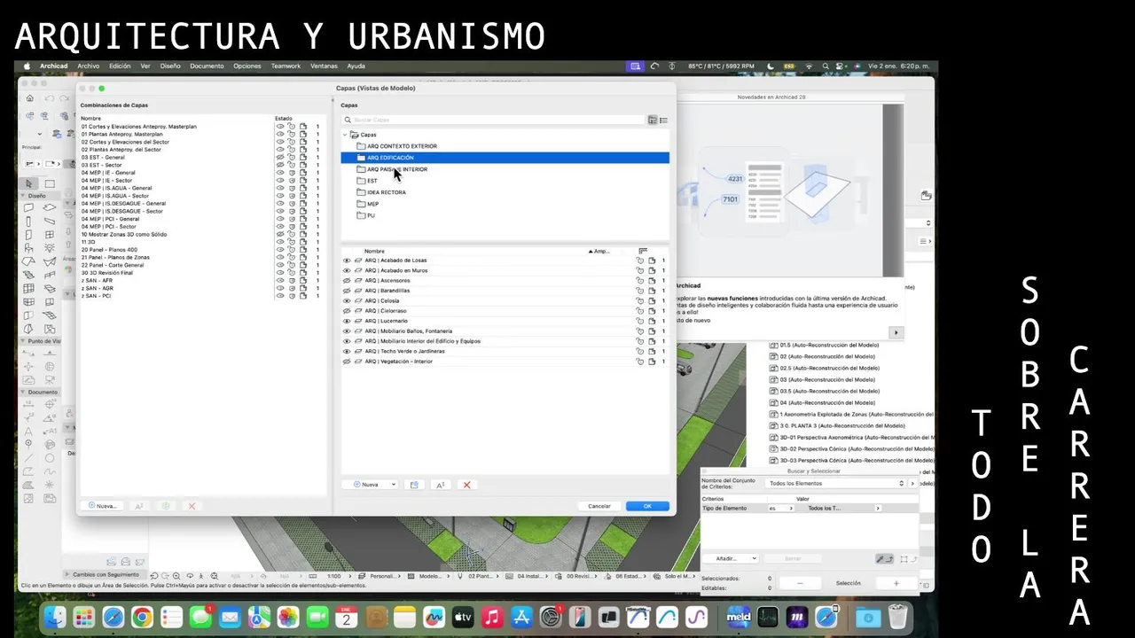Click the Apple logo in the menu bar

pyautogui.click(x=27, y=66)
